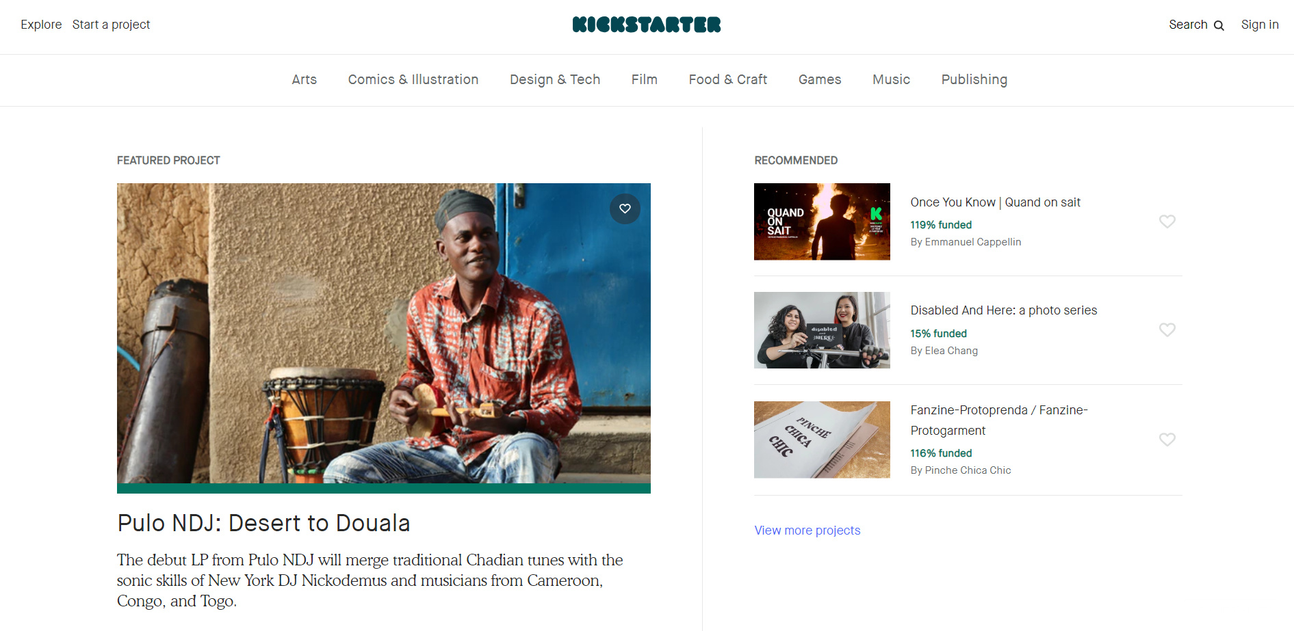Image resolution: width=1294 pixels, height=631 pixels.
Task: Open Pulo NDJ: Desert to Douala title
Action: pyautogui.click(x=263, y=523)
